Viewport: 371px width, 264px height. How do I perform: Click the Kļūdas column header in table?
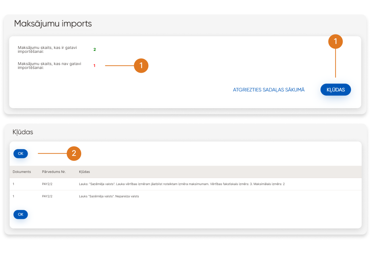tap(84, 172)
